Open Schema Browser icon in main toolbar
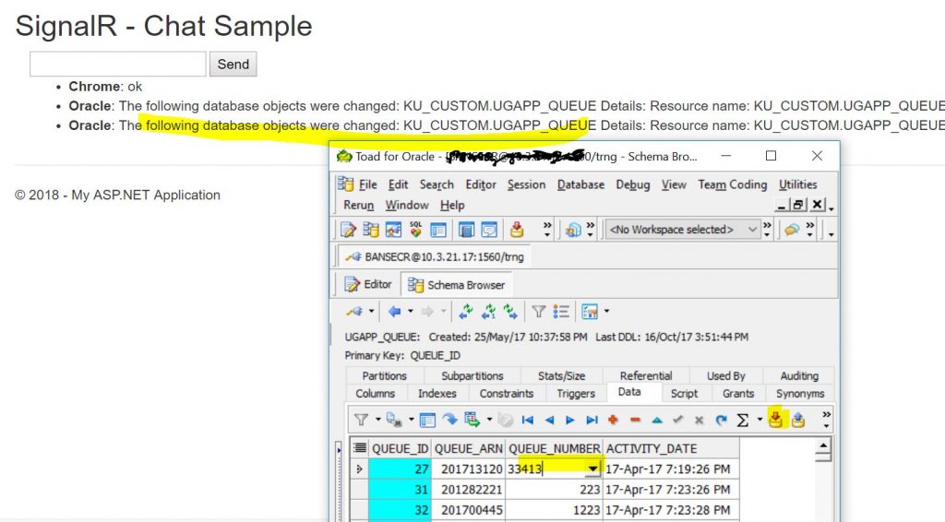The width and height of the screenshot is (945, 522). click(371, 230)
